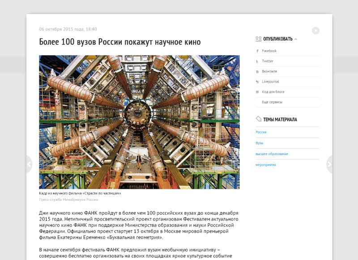Click the blog code icon
Screen dimensions: 358x260
pos(257,92)
